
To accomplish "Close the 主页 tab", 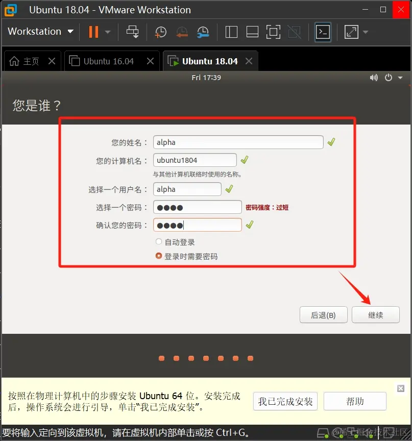I will [x=52, y=61].
